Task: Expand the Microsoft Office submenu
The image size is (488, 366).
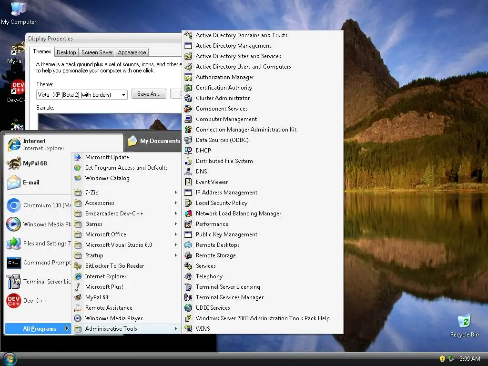Action: 126,234
